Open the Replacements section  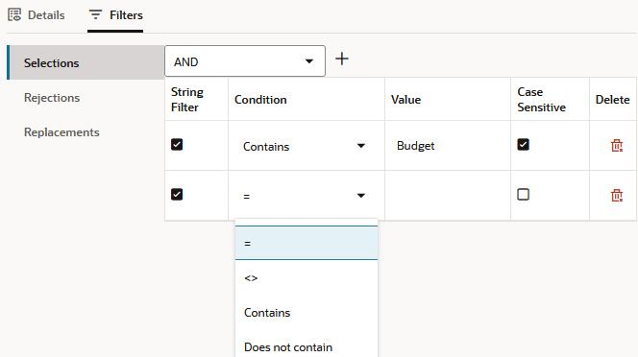tap(61, 132)
